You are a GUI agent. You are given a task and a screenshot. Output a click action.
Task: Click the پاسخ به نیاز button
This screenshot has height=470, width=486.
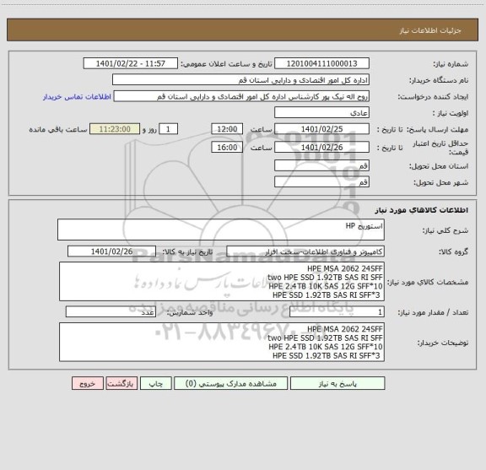[337, 383]
